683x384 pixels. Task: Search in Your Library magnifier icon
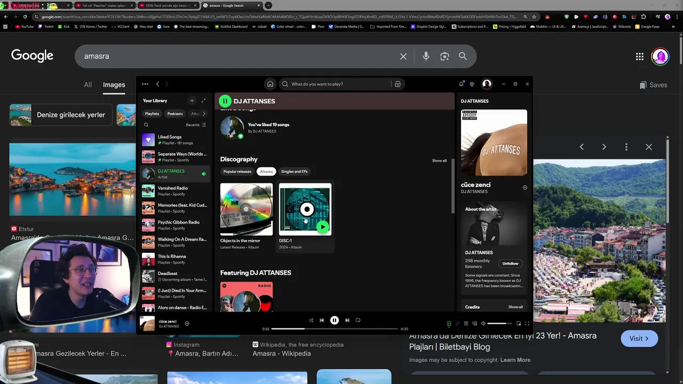click(x=146, y=125)
